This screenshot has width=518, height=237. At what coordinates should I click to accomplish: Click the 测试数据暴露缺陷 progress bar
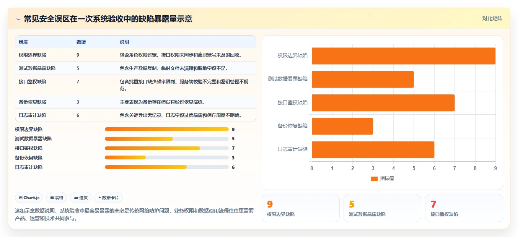[x=167, y=139]
